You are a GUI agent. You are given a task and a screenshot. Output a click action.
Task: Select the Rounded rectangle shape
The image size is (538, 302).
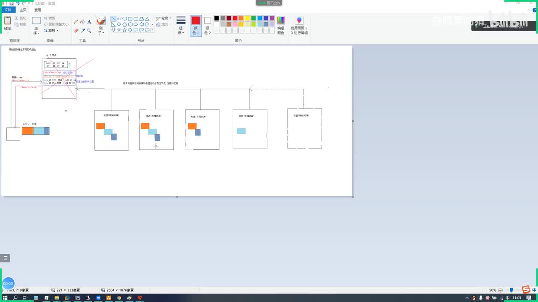pyautogui.click(x=136, y=19)
